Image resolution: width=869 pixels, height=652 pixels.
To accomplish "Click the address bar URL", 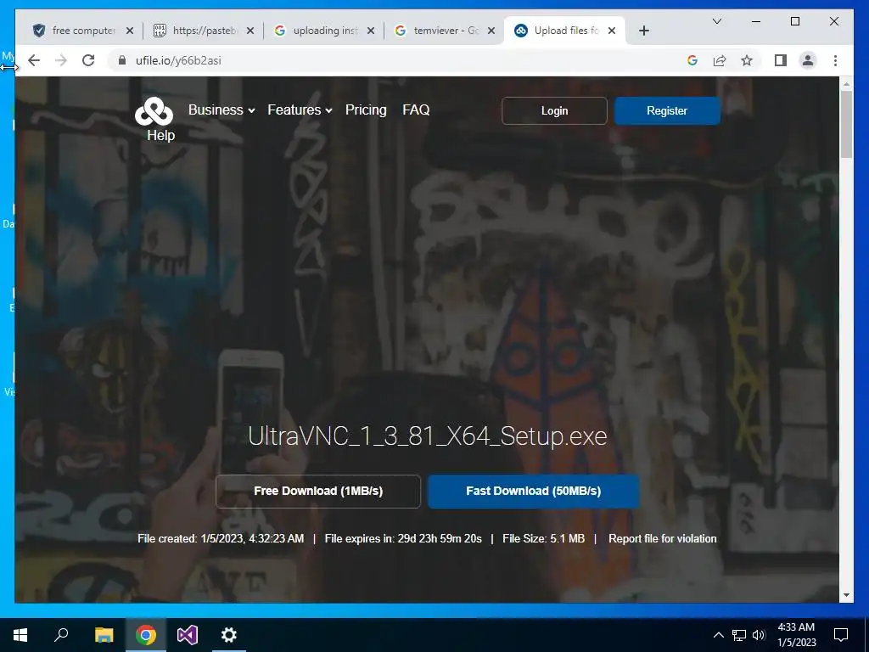I will (178, 60).
